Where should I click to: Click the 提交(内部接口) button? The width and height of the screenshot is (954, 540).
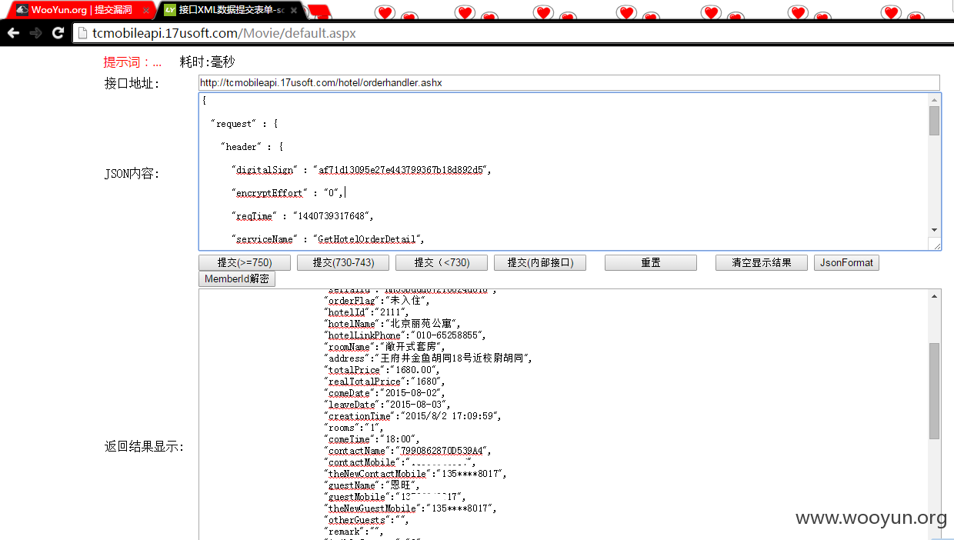tap(540, 262)
